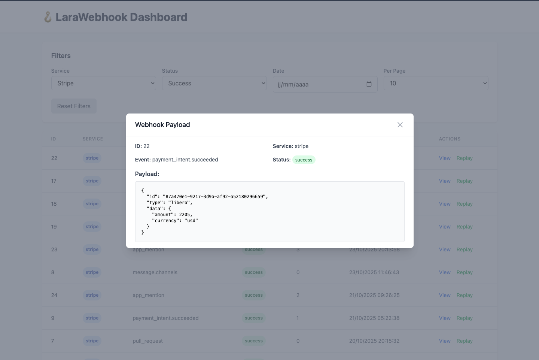The height and width of the screenshot is (360, 539).
Task: Replay the pull_request webhook ID 7
Action: point(464,341)
